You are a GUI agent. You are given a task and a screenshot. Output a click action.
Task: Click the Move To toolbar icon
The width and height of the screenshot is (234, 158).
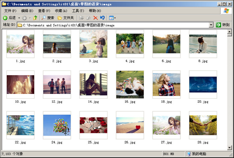click(81, 18)
